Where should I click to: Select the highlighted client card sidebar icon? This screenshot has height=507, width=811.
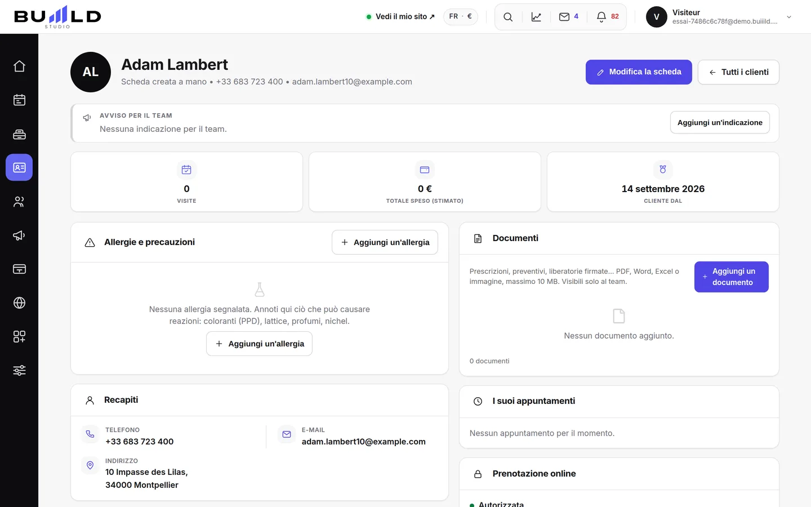tap(19, 167)
